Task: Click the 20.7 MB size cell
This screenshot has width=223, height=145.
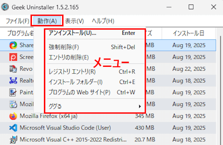Action: 145,140
